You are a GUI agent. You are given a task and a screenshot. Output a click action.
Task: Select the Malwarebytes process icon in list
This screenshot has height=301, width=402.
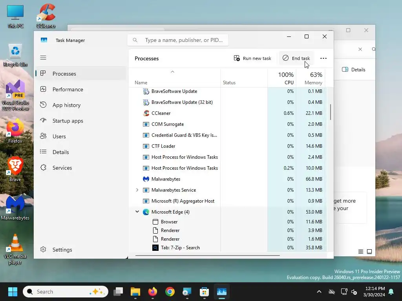146,179
